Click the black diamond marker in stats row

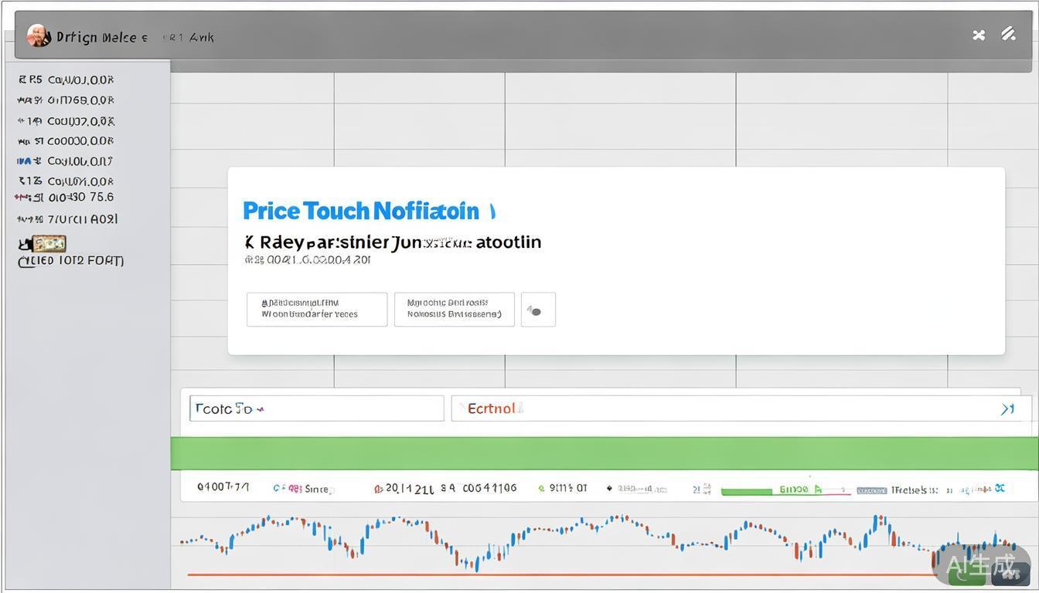(609, 489)
